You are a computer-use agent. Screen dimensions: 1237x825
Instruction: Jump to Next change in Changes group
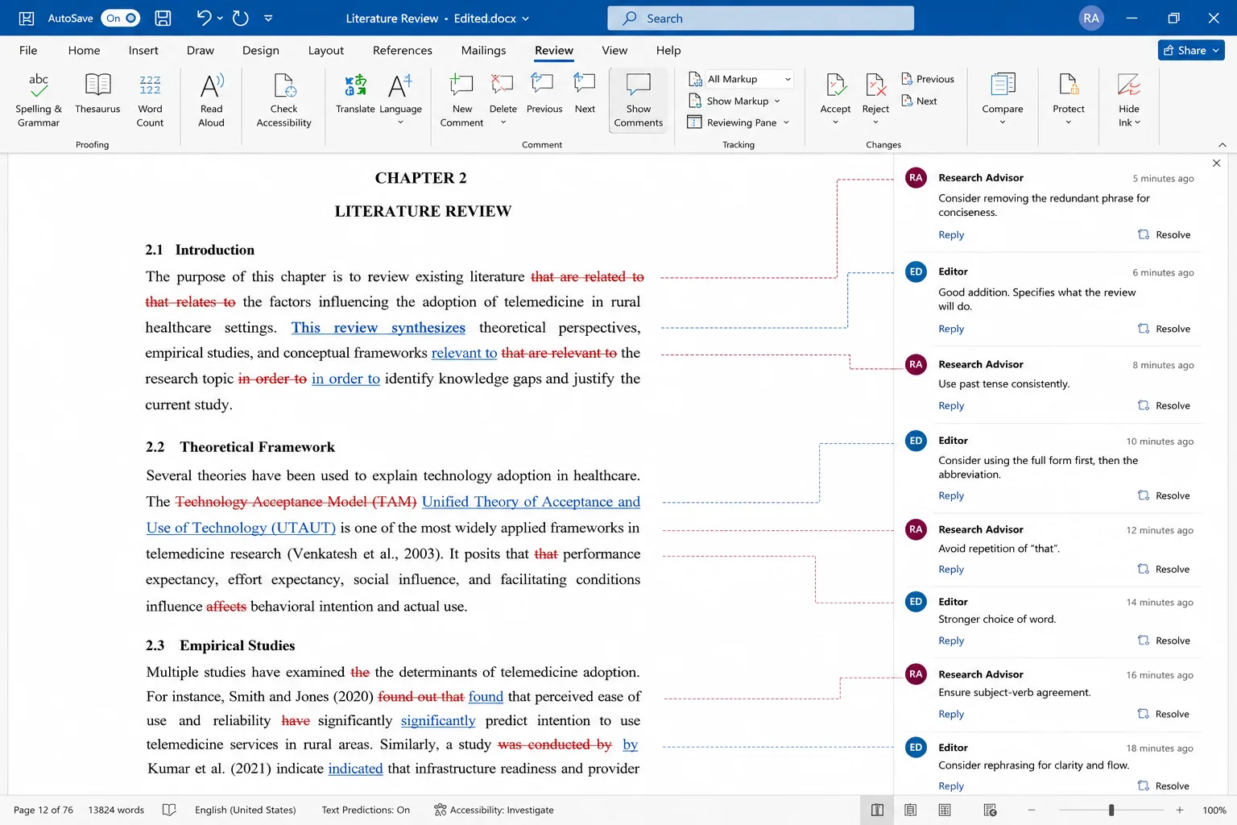[x=919, y=102]
